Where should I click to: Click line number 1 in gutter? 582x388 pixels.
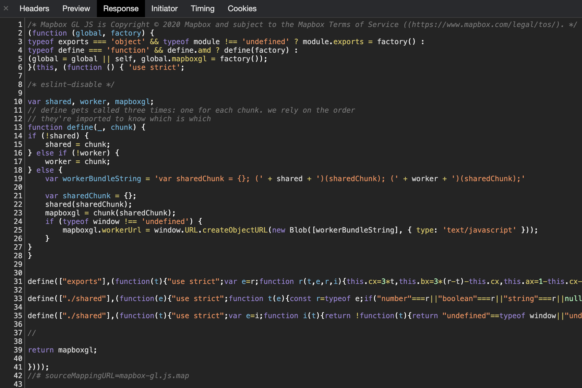pyautogui.click(x=20, y=25)
